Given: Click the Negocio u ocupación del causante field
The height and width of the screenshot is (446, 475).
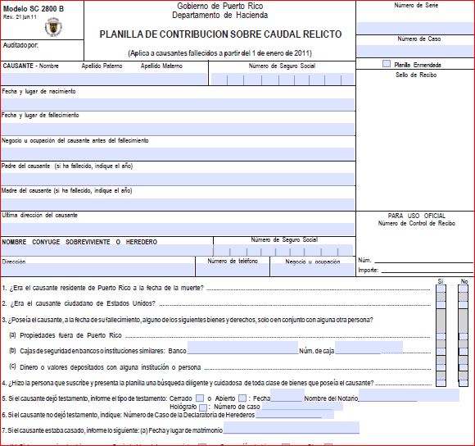Looking at the screenshot, I should (178, 153).
